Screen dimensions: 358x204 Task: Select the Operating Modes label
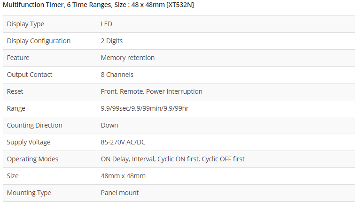(x=32, y=159)
